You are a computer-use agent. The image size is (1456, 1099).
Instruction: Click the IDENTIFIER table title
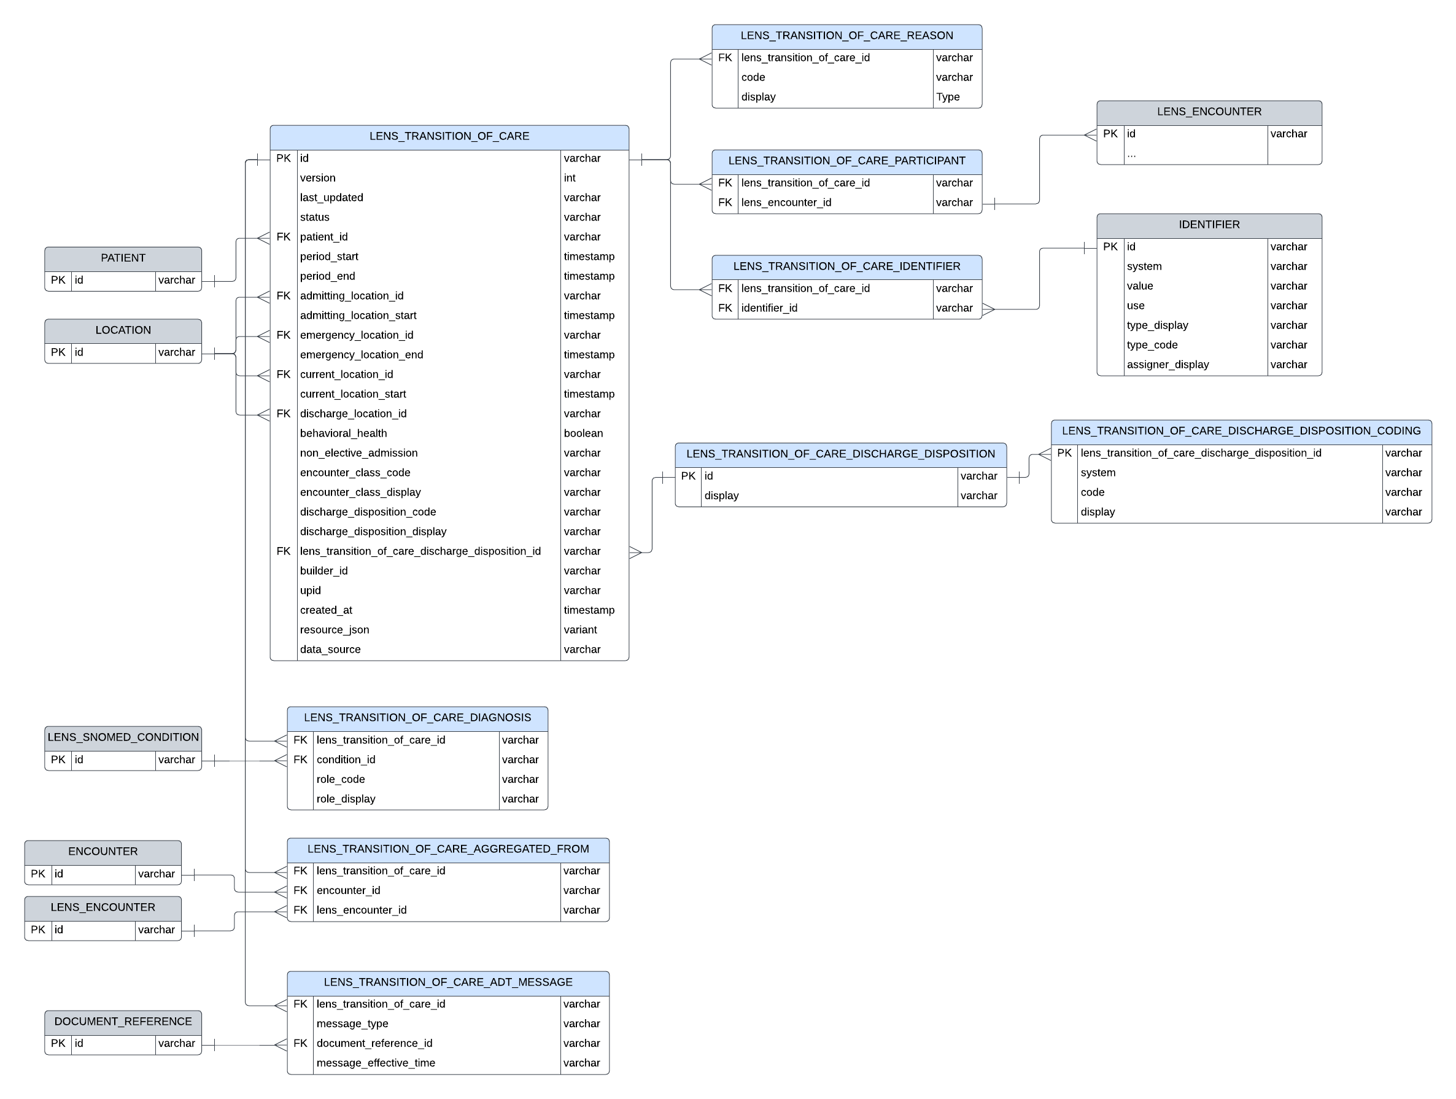1209,225
